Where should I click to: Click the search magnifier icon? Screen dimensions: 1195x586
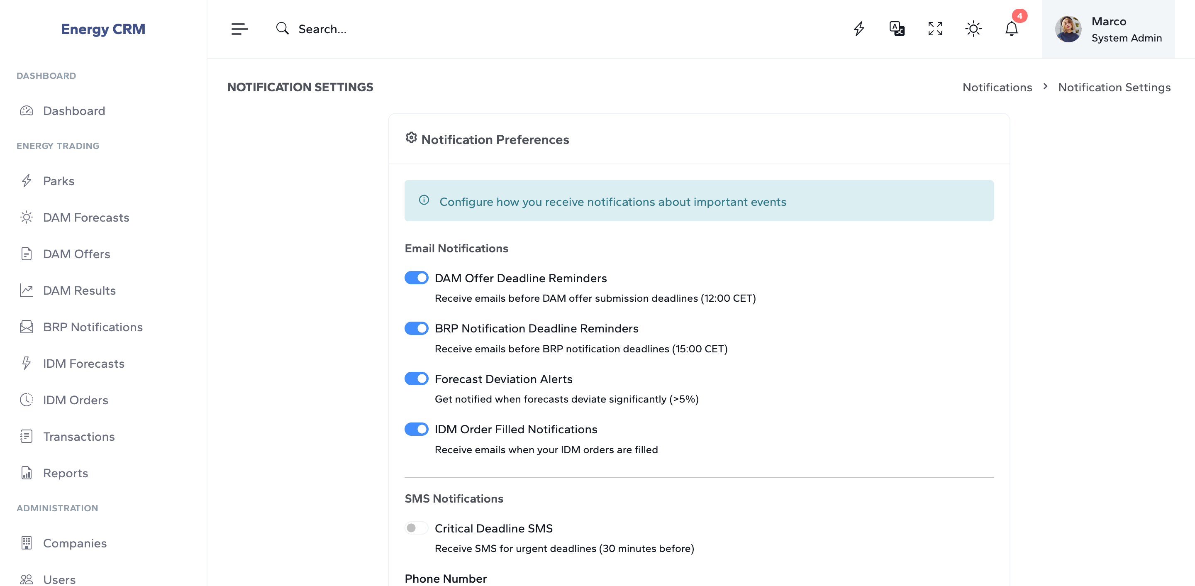[x=282, y=29]
